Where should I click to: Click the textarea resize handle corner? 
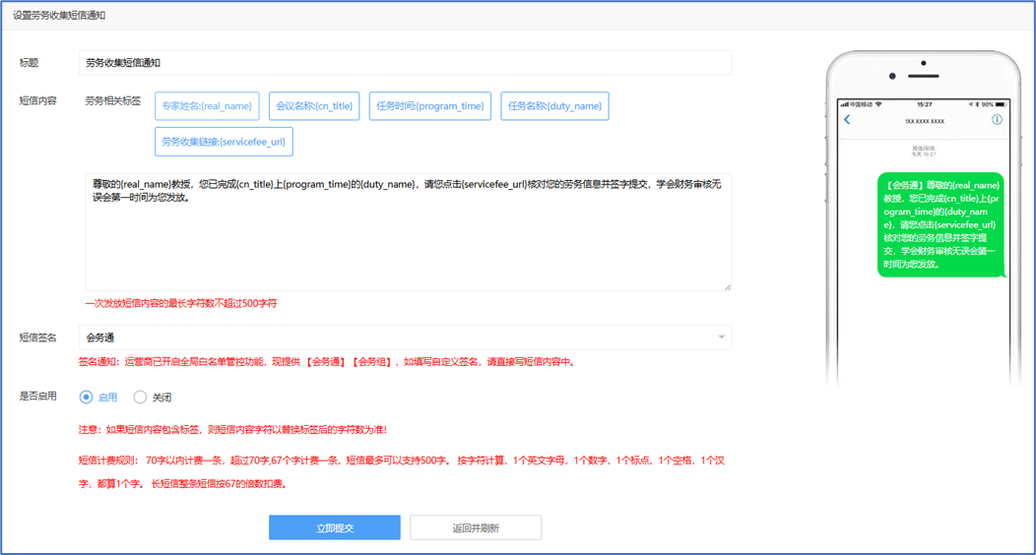click(728, 287)
